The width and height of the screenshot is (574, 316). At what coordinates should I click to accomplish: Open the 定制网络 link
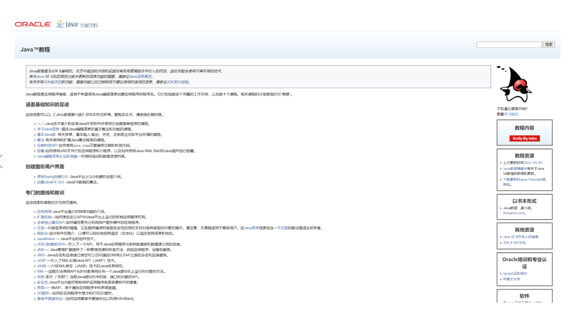click(44, 212)
